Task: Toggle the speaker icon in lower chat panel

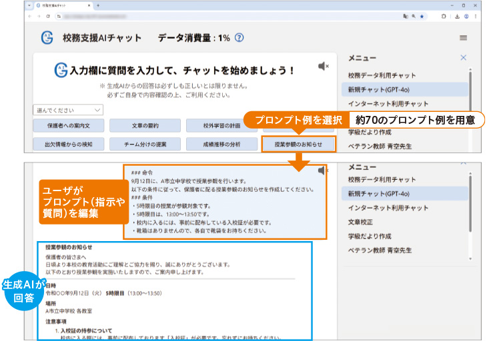Action: (324, 170)
